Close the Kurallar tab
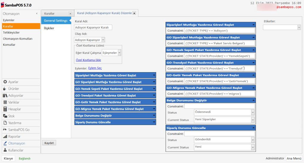This screenshot has width=304, height=163. click(70, 14)
